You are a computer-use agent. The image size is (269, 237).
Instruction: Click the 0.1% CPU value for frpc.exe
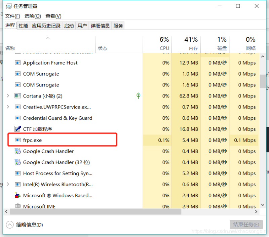[164, 140]
